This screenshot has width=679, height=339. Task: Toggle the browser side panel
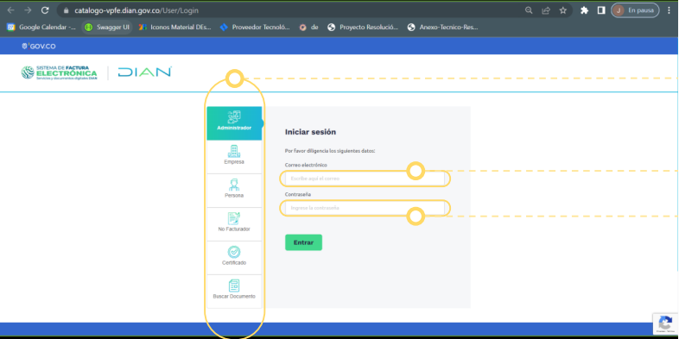coord(601,10)
